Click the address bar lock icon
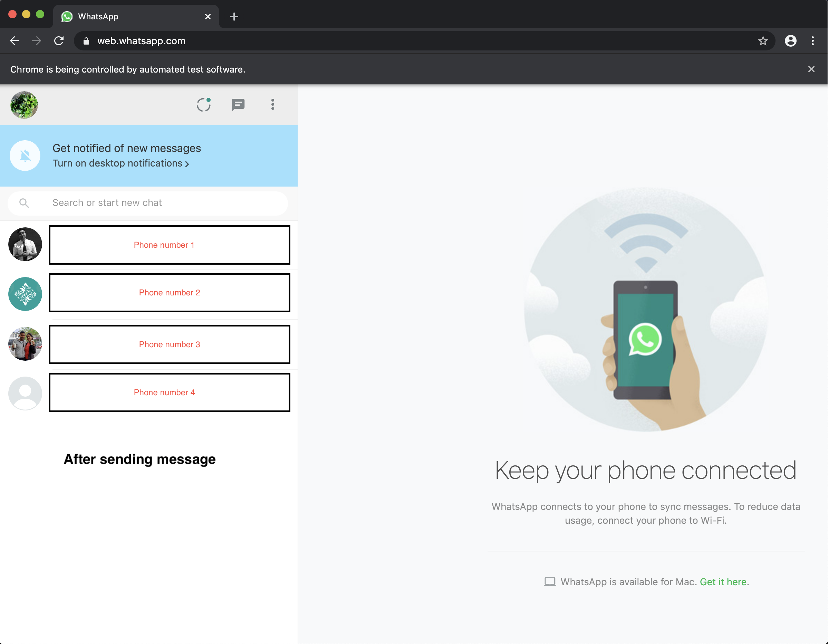The height and width of the screenshot is (644, 828). (86, 41)
